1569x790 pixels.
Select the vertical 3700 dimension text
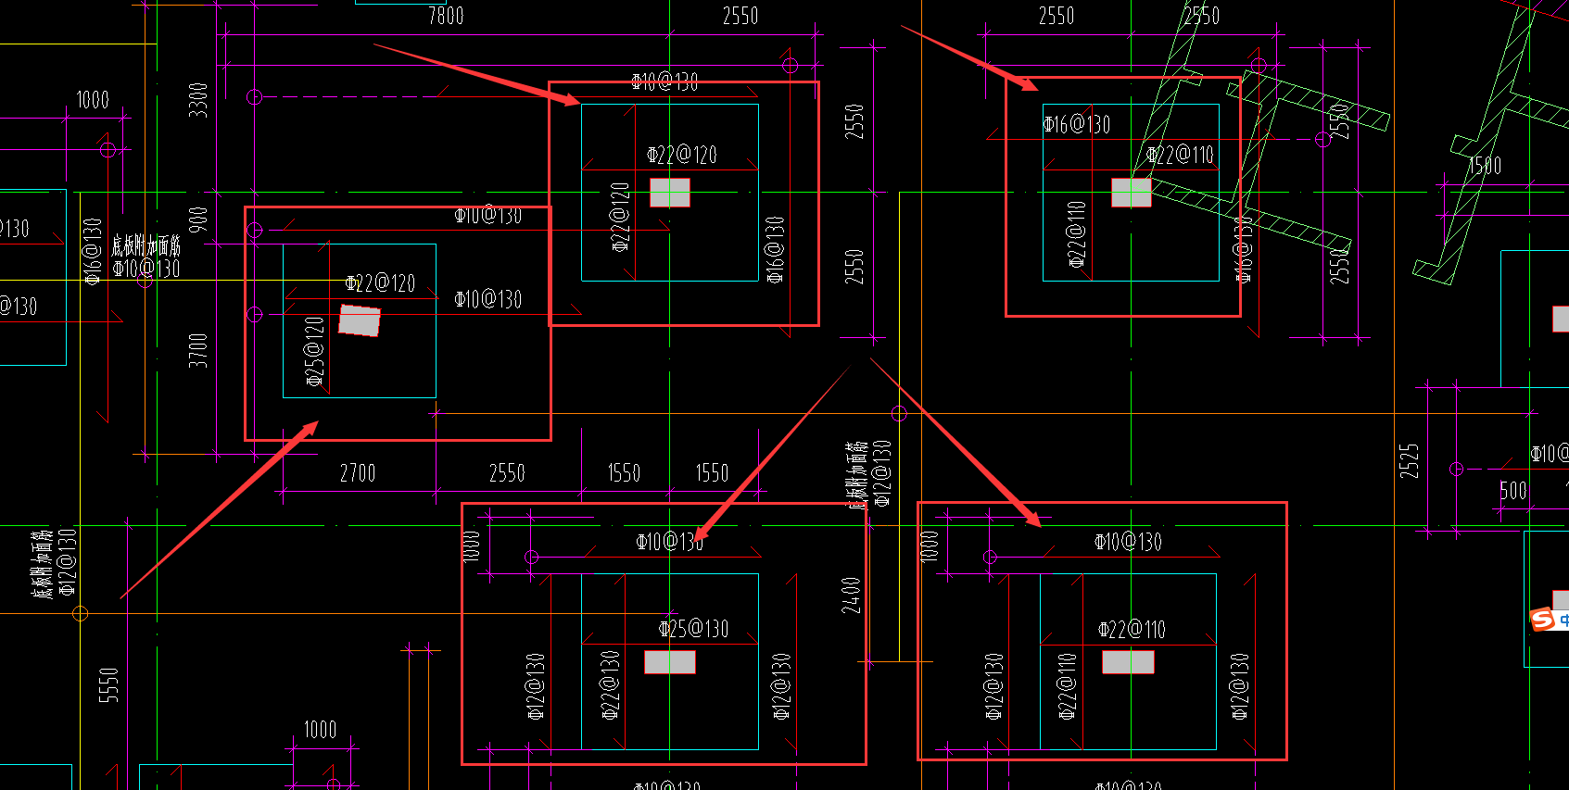pyautogui.click(x=198, y=351)
